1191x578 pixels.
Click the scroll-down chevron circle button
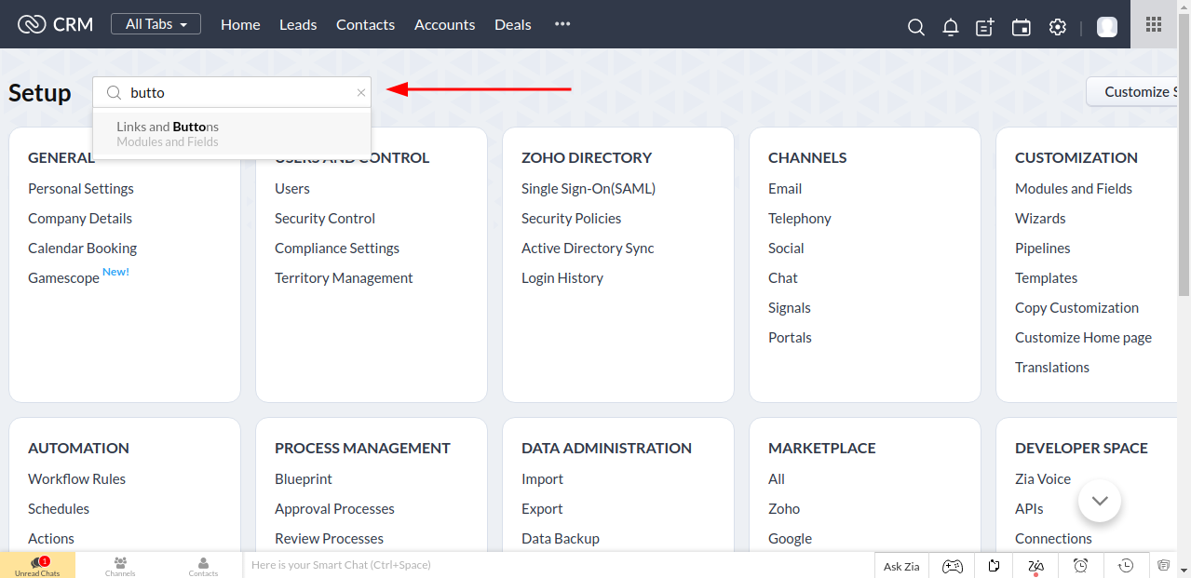[x=1100, y=501]
